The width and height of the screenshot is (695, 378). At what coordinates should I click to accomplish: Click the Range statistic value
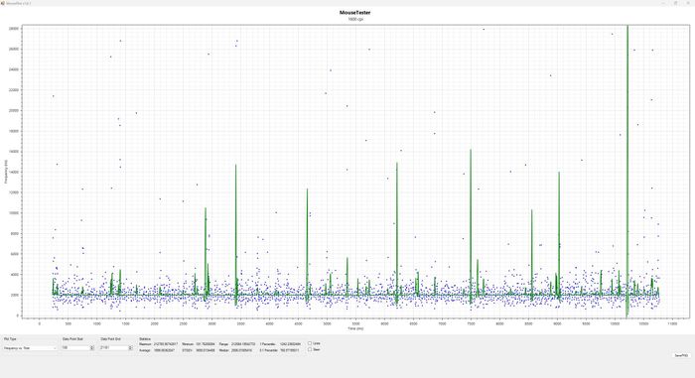(x=243, y=343)
